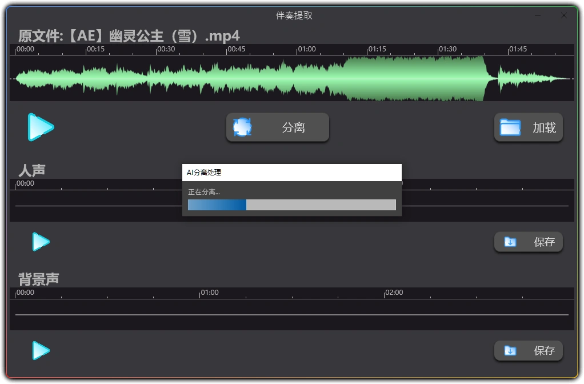
Task: Click the 01:00 mark on 背景声 timeline
Action: tap(209, 293)
